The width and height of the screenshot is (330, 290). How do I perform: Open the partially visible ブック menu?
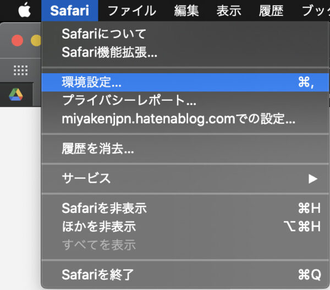317,10
